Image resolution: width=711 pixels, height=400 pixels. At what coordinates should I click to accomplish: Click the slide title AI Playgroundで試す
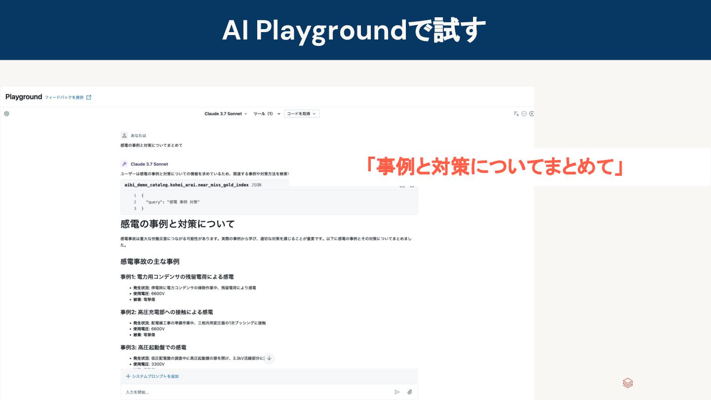354,31
